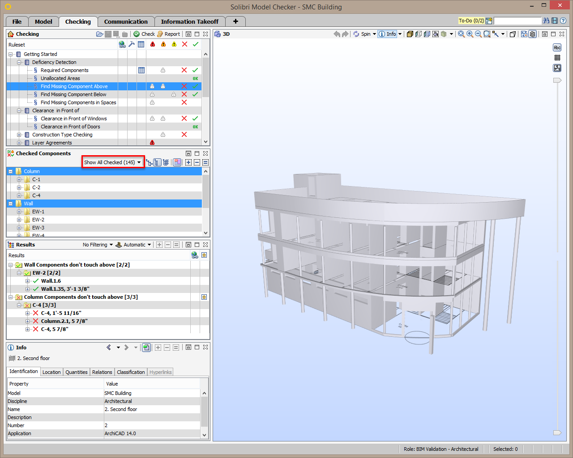Switch to the Communication tab

point(126,21)
